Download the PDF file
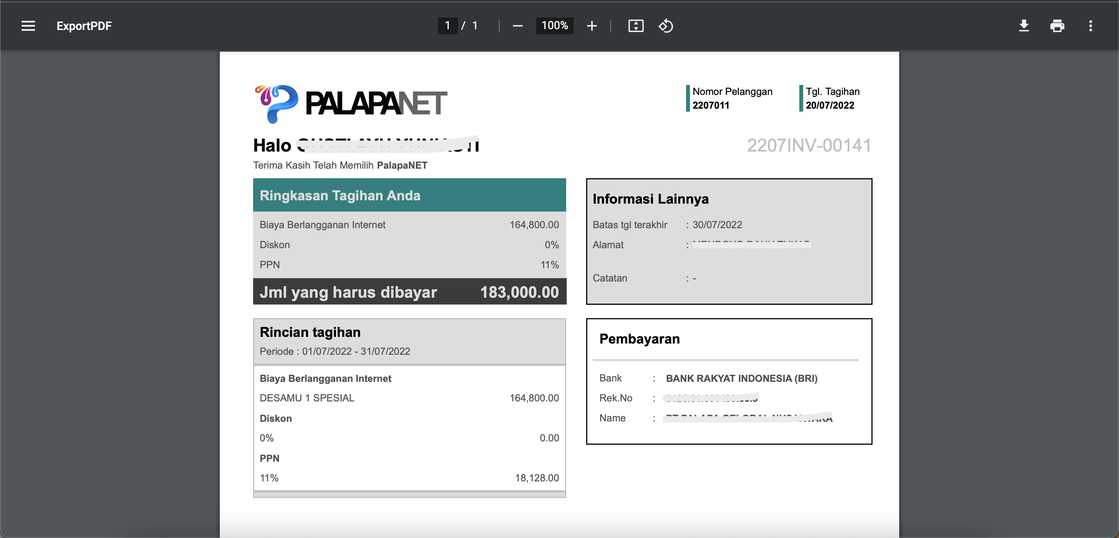This screenshot has width=1119, height=538. coord(1024,26)
